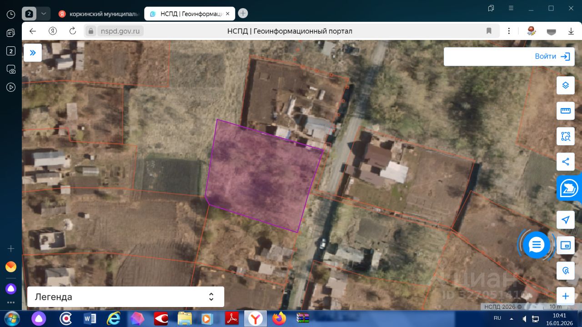Go back to the previous page
582x327 pixels.
[x=32, y=31]
